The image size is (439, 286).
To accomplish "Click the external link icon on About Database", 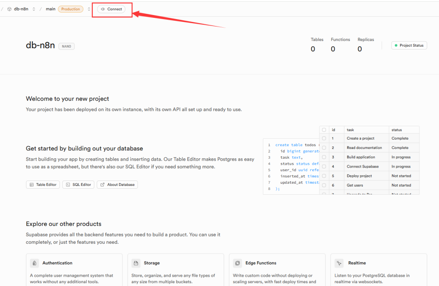I will [x=102, y=185].
